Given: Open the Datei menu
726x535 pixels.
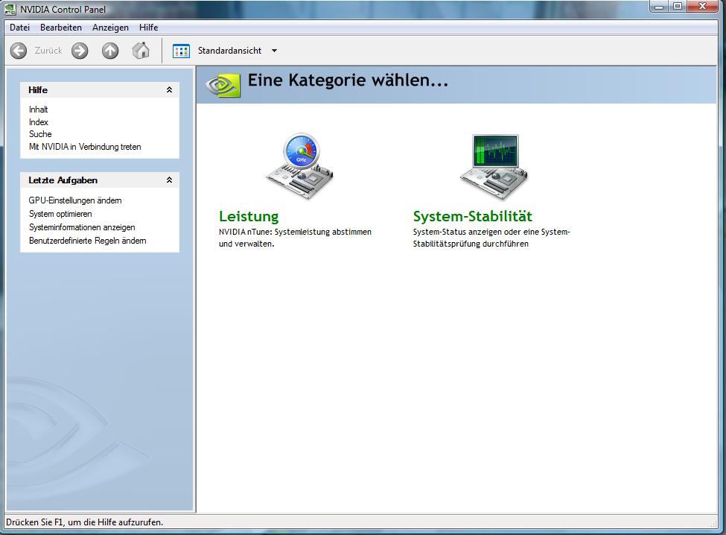Looking at the screenshot, I should (x=19, y=28).
